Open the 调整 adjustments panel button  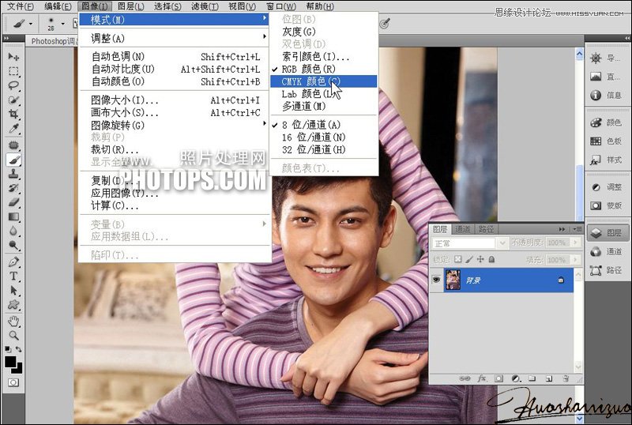[606, 187]
